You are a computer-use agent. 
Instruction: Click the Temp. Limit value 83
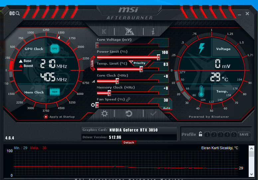pyautogui.click(x=166, y=65)
